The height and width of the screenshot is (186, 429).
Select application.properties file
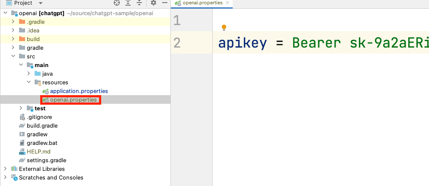pyautogui.click(x=79, y=91)
